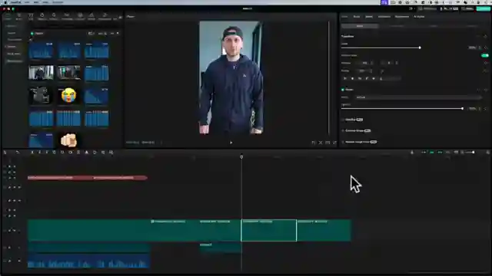This screenshot has width=492, height=276.
Task: Select the red clip on upper timeline track
Action: 88,178
